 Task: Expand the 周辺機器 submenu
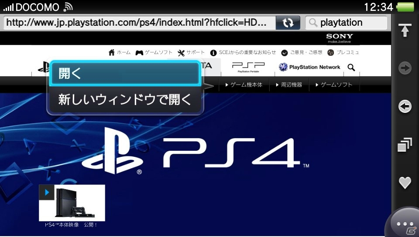289,85
